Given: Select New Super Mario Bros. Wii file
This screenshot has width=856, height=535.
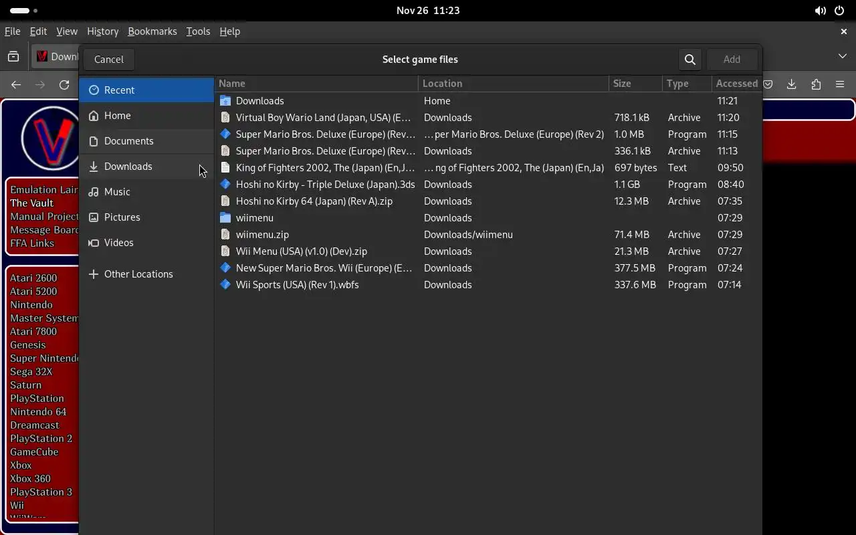Looking at the screenshot, I should coord(488,268).
